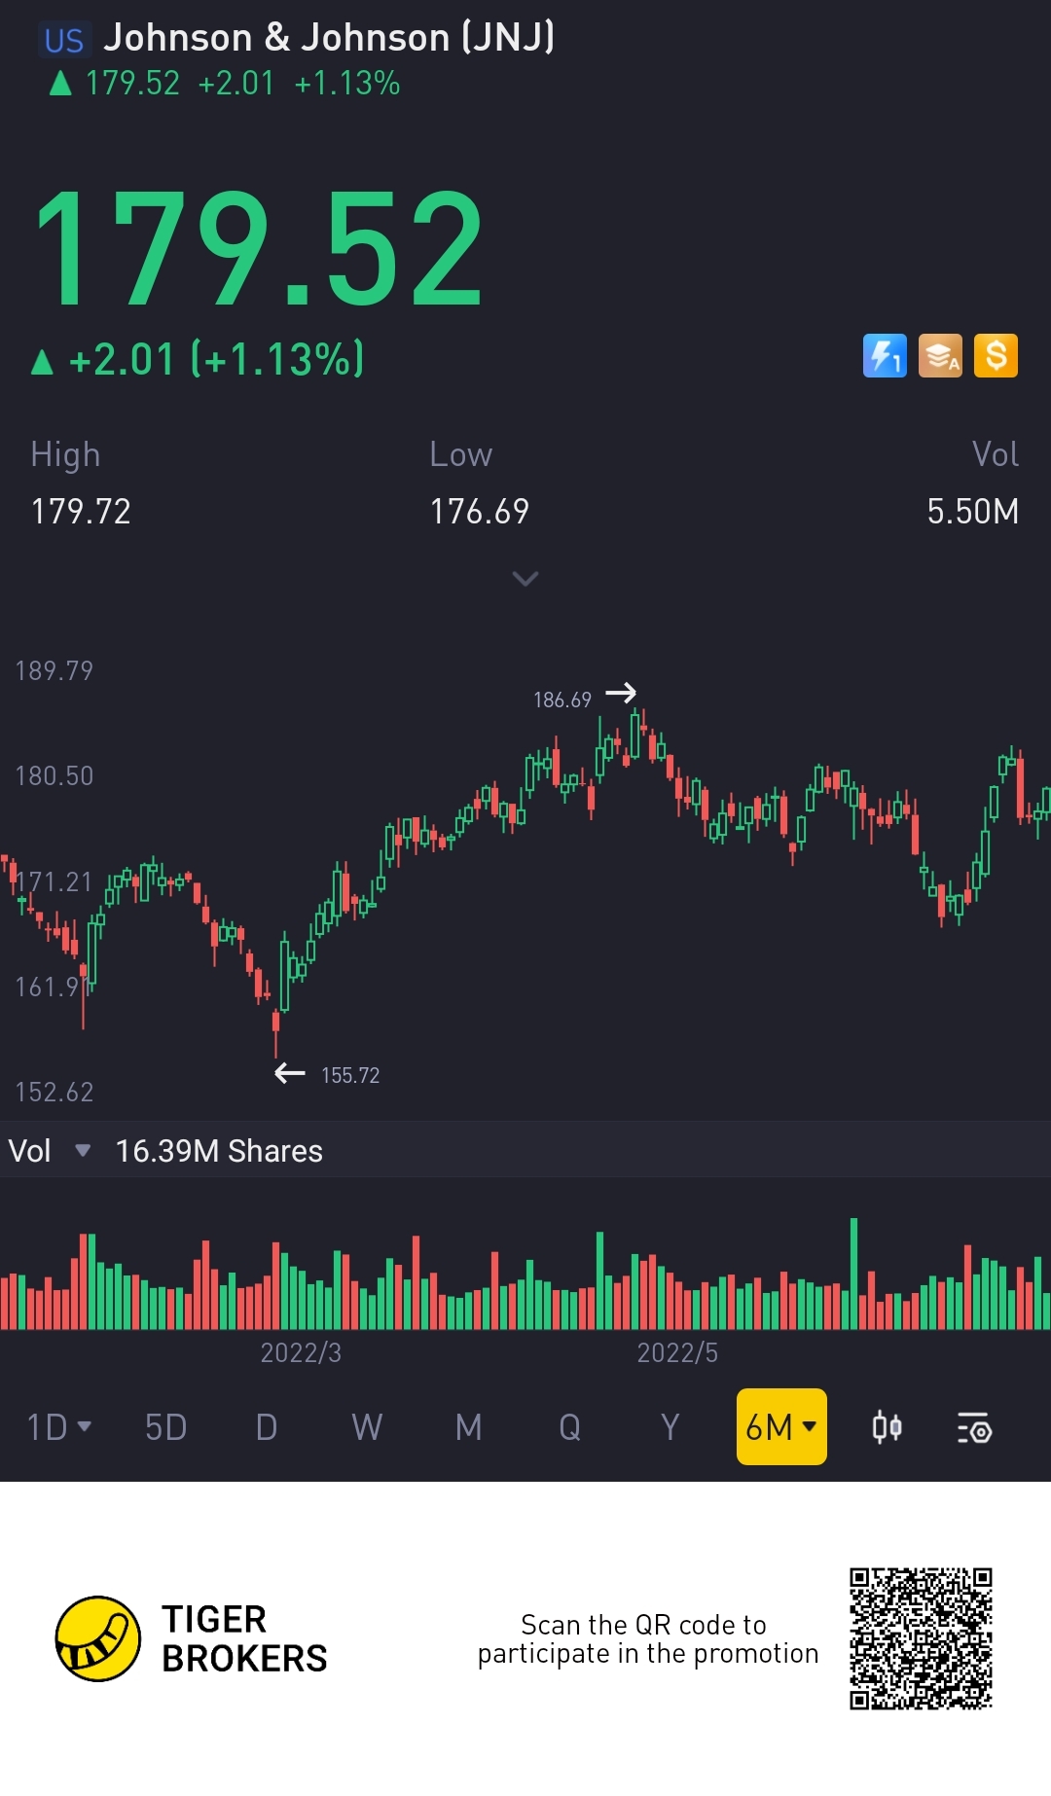
Task: Scan the Tiger Brokers QR code
Action: tap(921, 1638)
